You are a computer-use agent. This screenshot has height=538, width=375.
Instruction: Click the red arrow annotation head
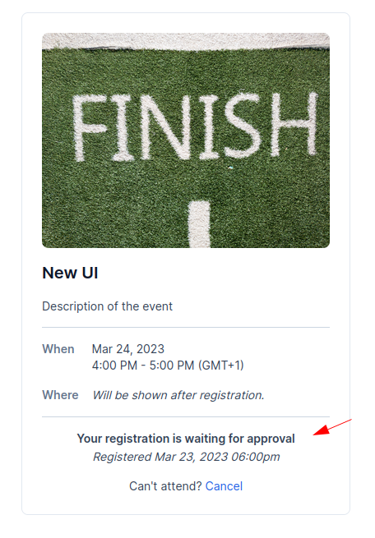tap(321, 430)
